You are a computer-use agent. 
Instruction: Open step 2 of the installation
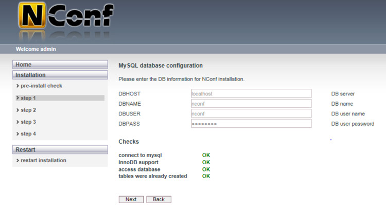pos(28,110)
